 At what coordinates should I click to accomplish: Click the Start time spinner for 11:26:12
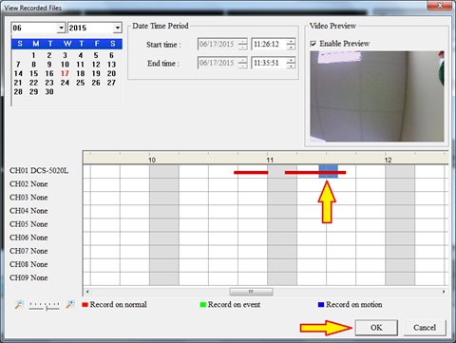tap(291, 44)
